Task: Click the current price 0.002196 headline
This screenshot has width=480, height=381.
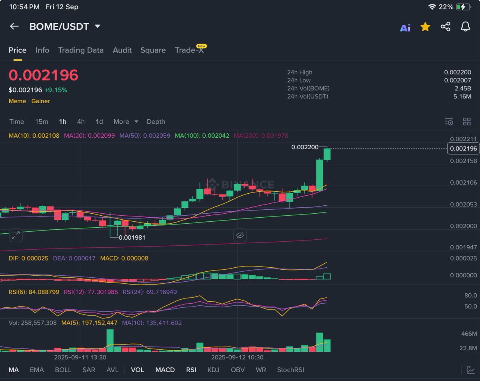Action: 44,75
